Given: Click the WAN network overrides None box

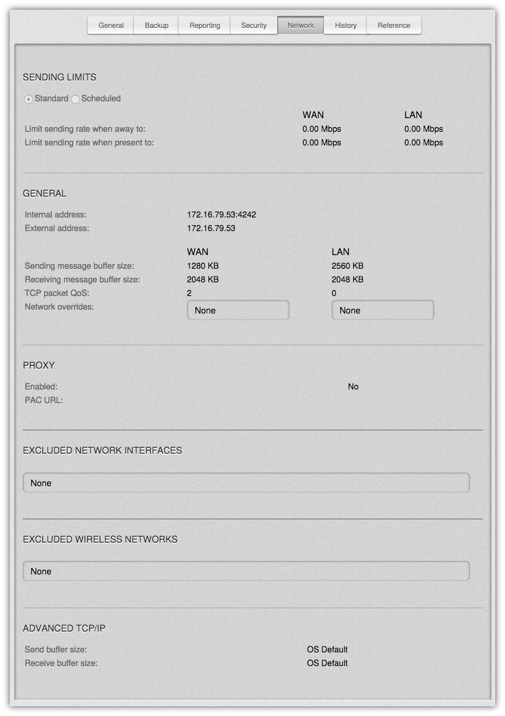Looking at the screenshot, I should (238, 310).
